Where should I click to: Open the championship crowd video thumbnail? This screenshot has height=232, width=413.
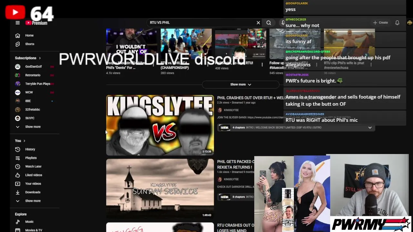[186, 43]
